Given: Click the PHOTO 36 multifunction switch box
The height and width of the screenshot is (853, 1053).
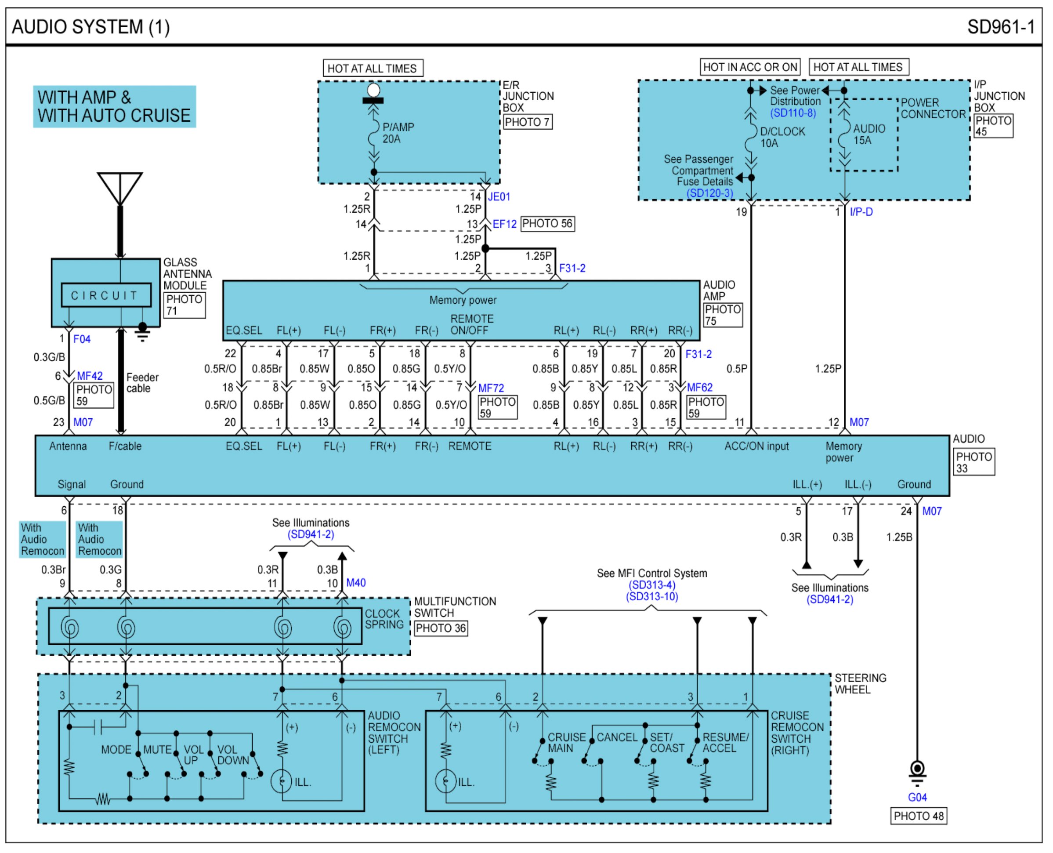Looking at the screenshot, I should click(x=441, y=628).
